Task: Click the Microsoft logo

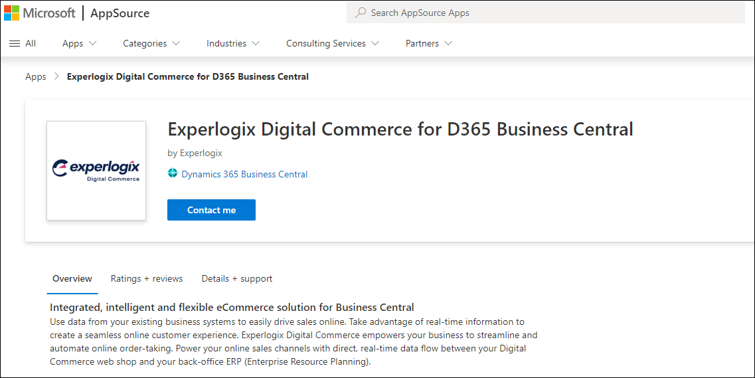Action: (x=40, y=13)
